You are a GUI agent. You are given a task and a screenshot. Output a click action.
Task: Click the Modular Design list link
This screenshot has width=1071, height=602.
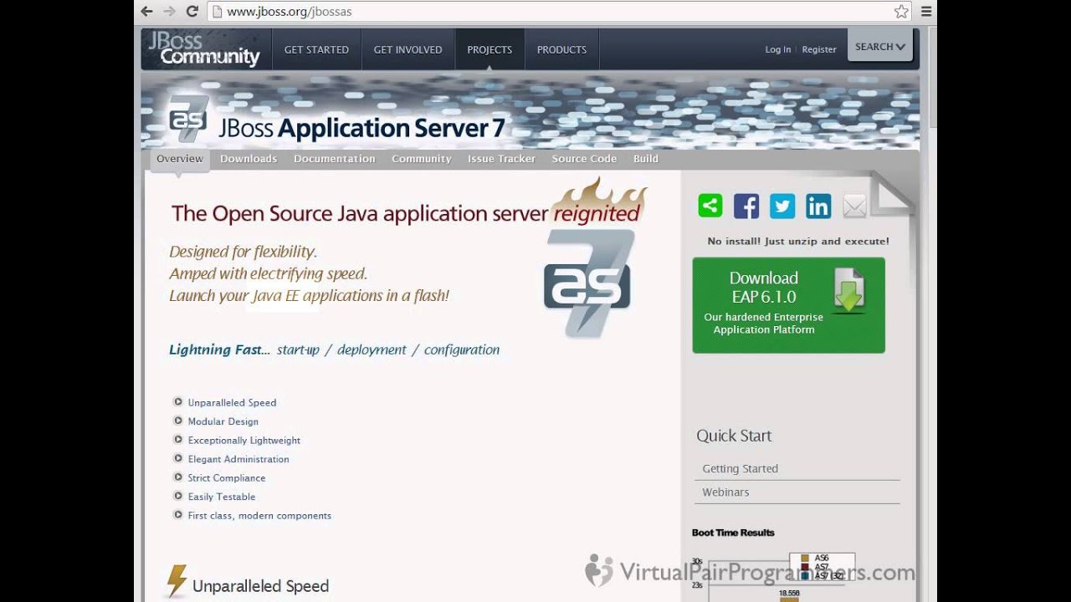point(223,421)
